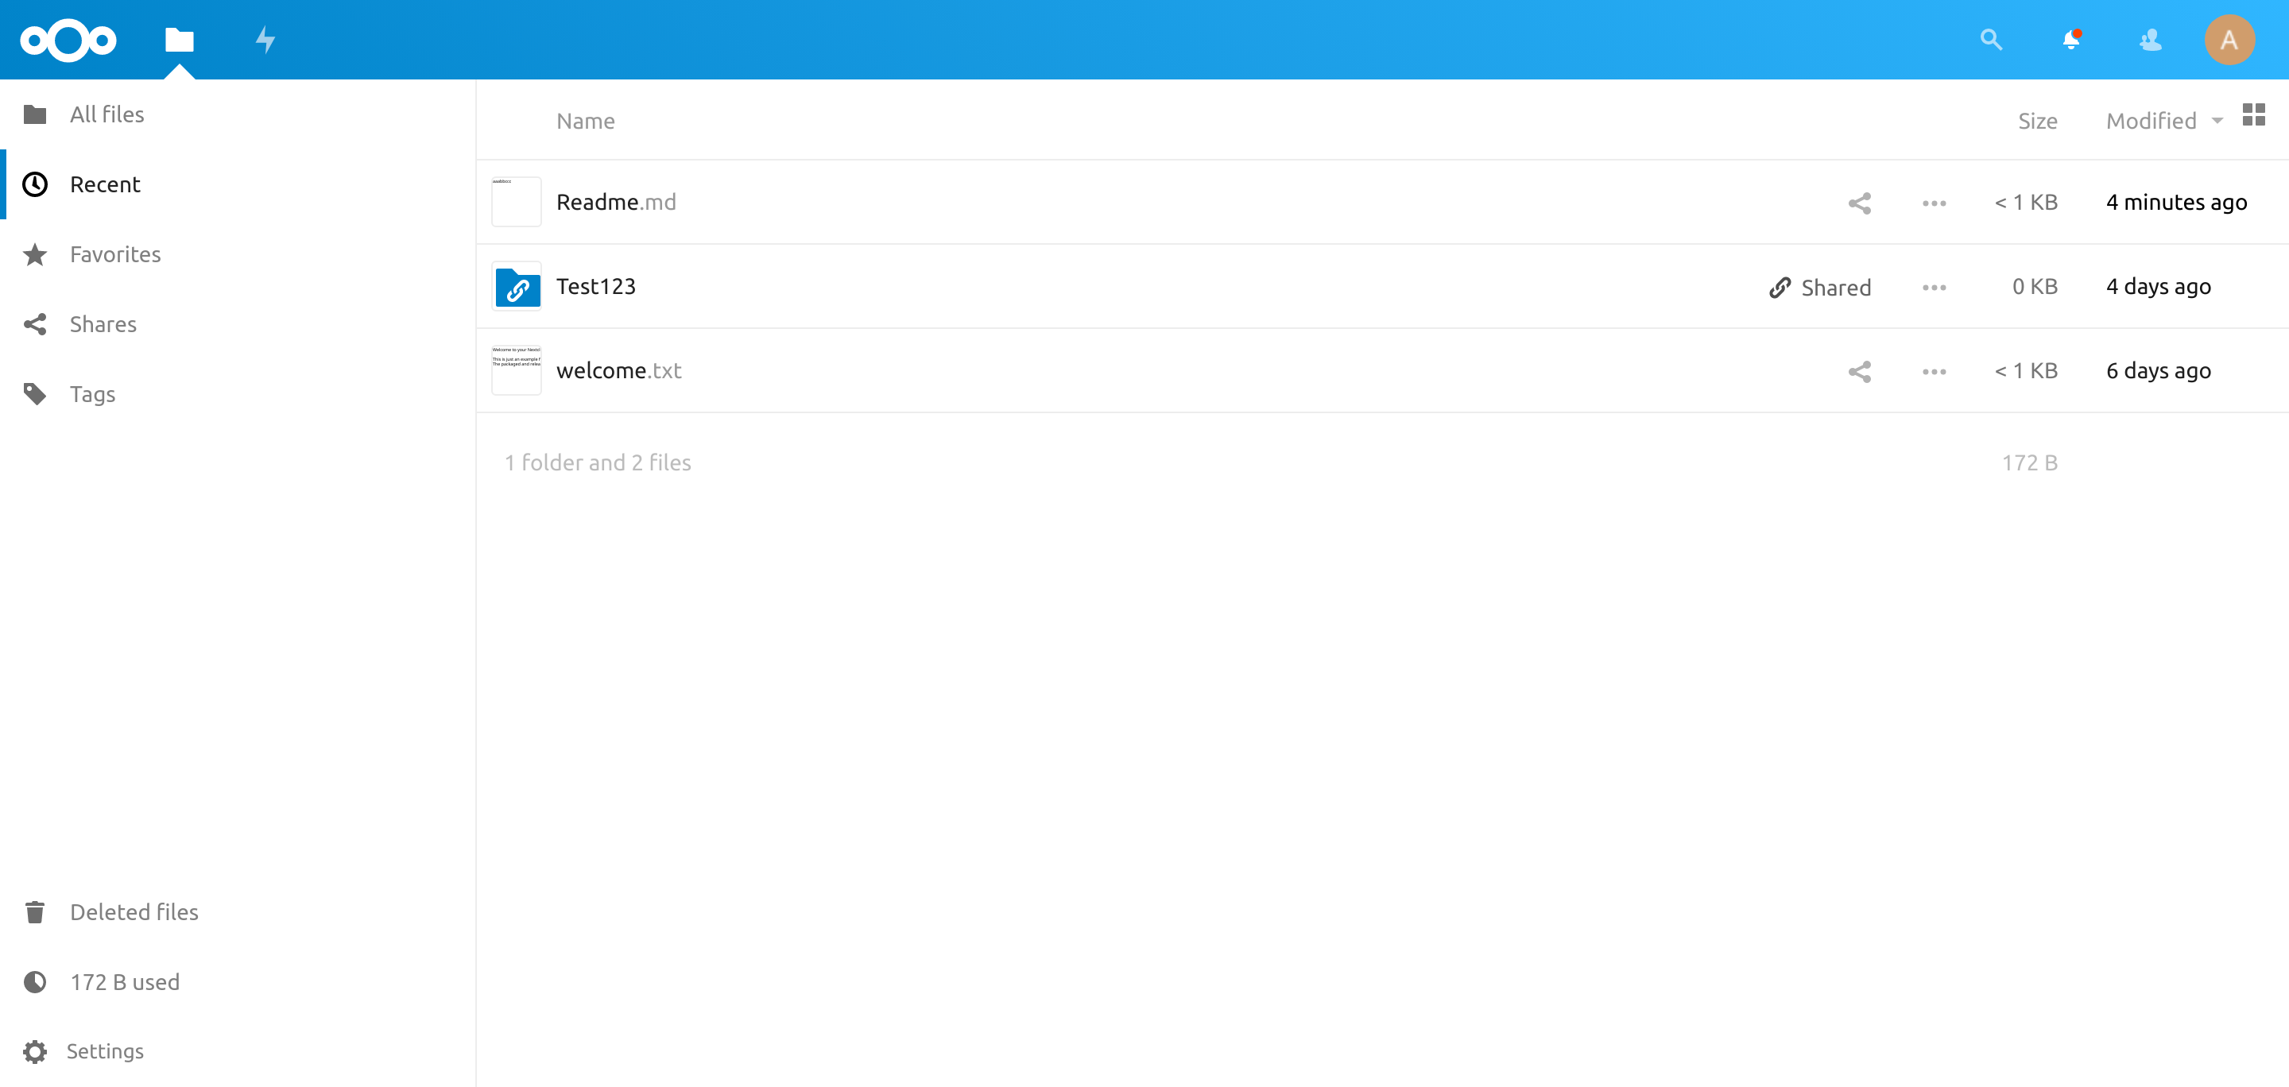Image resolution: width=2289 pixels, height=1087 pixels.
Task: Open Deleted files
Action: click(x=134, y=911)
